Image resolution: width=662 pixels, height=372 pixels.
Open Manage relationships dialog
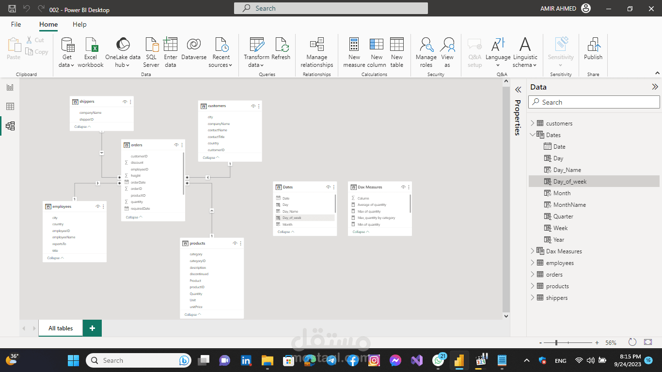(317, 52)
